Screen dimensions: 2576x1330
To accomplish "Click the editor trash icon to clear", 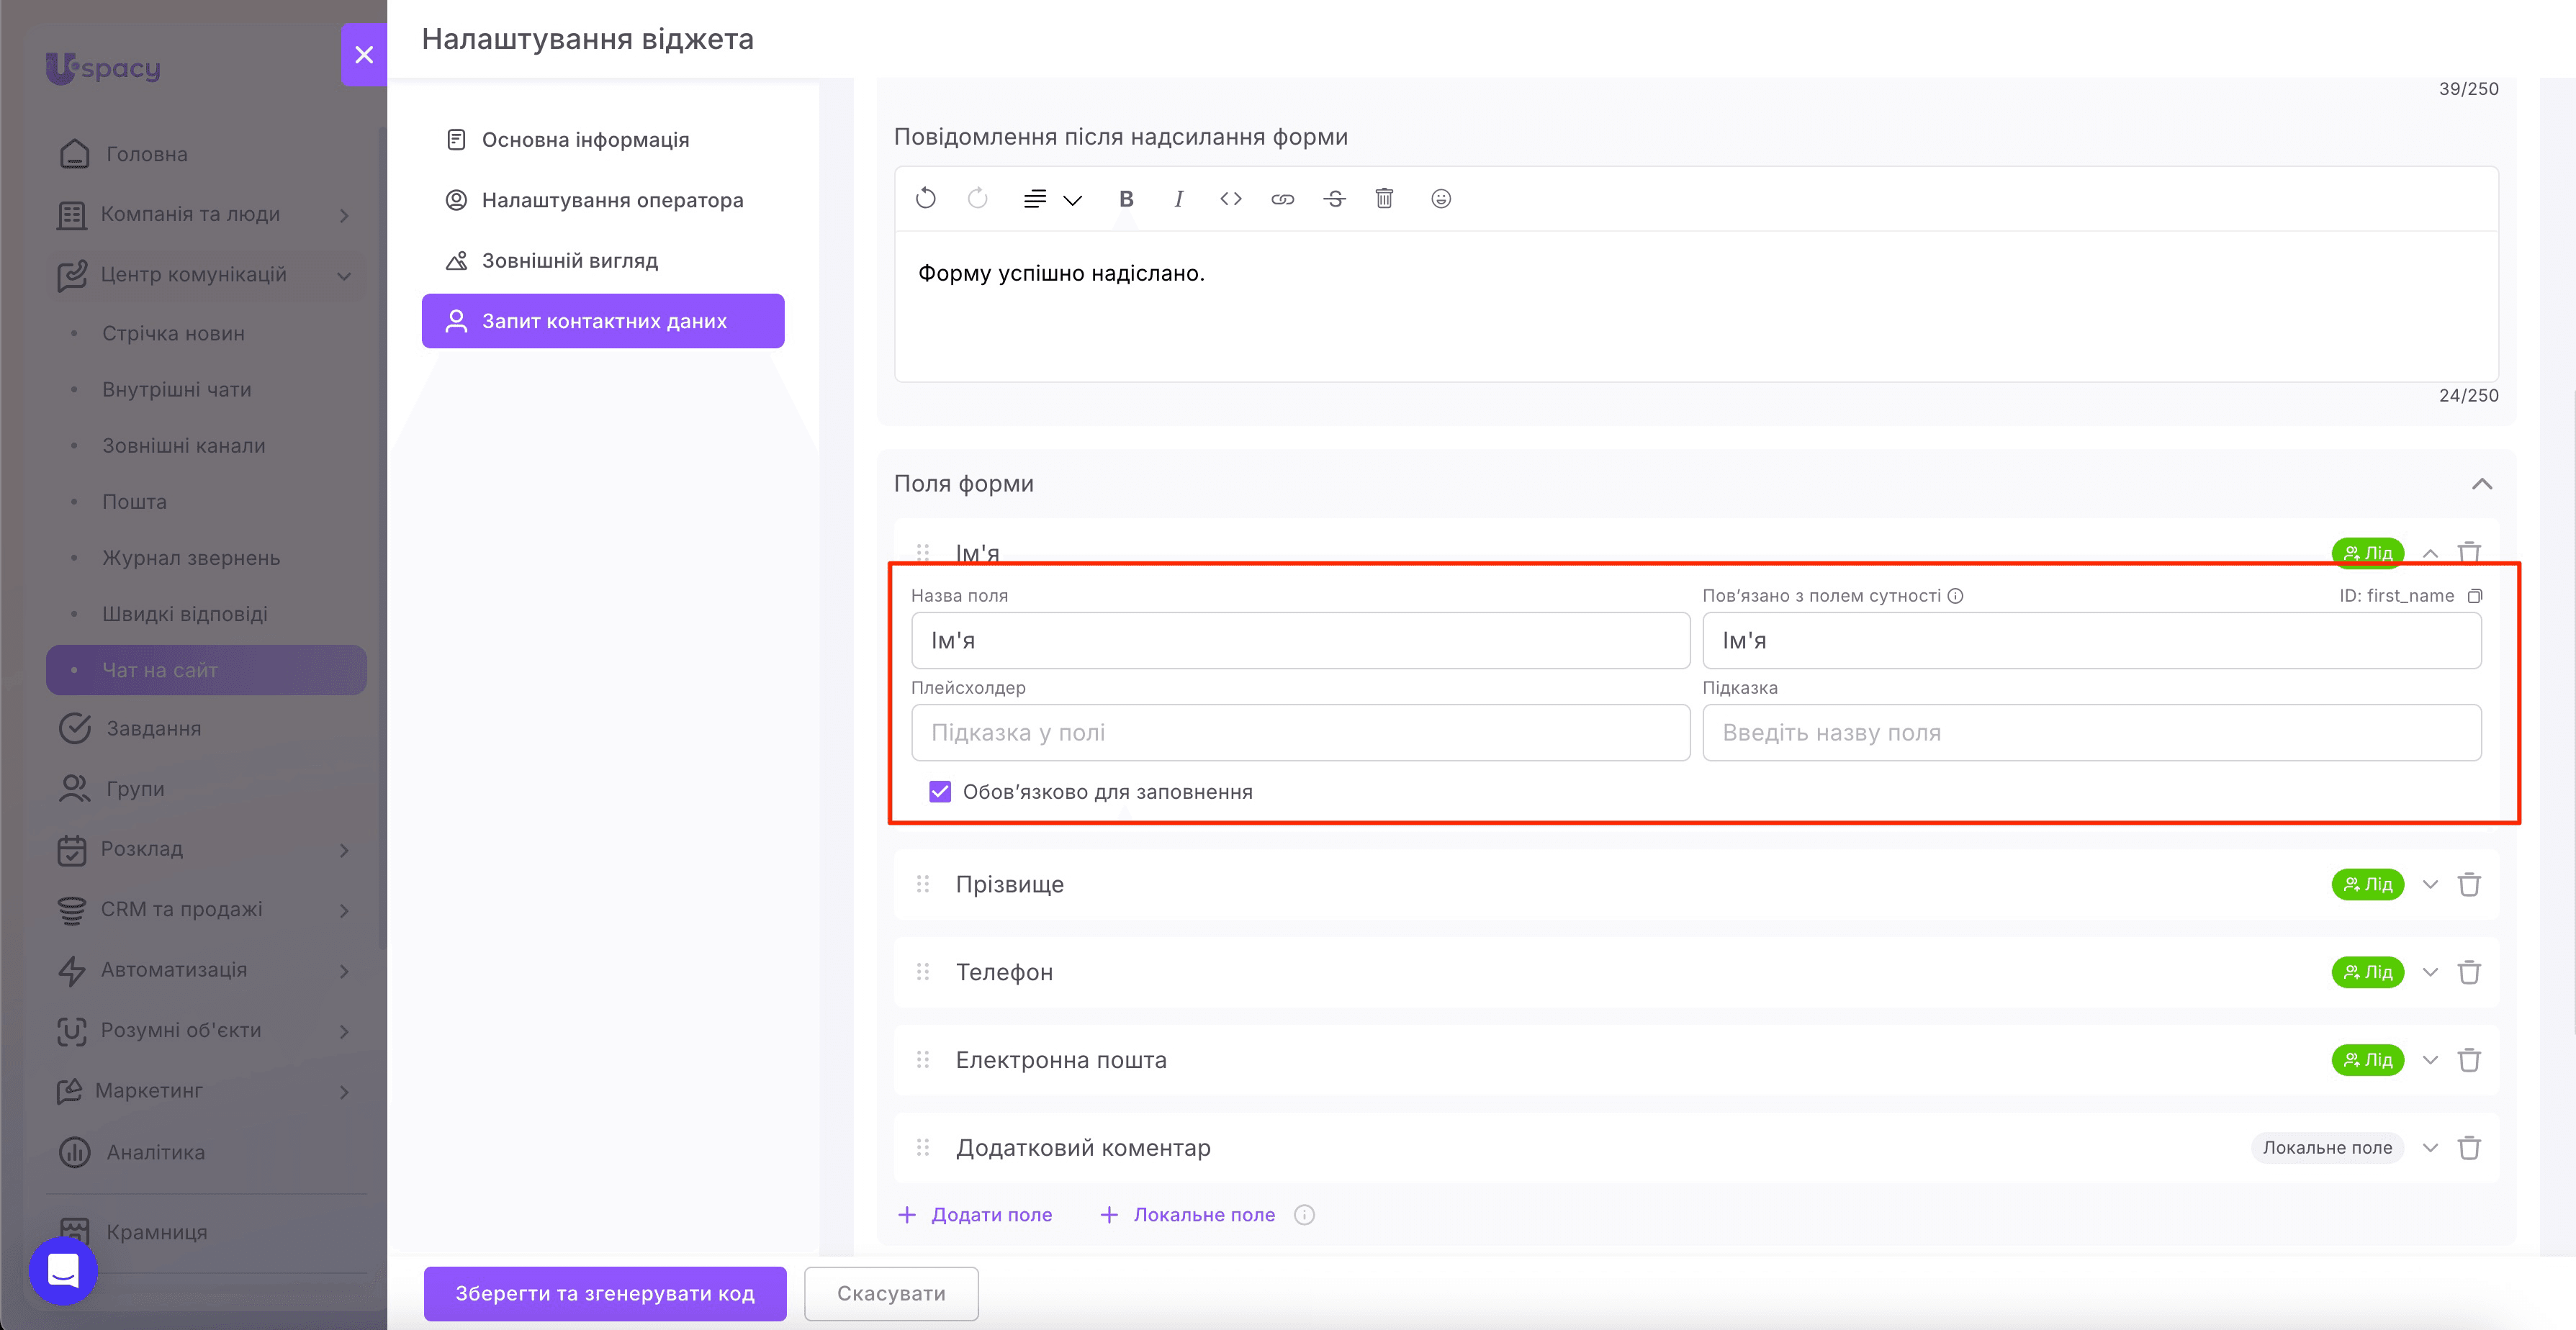I will (1384, 198).
